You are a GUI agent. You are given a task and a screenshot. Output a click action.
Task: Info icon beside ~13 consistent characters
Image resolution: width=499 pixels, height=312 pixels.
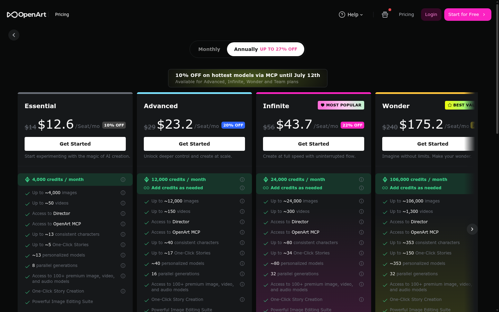point(123,234)
